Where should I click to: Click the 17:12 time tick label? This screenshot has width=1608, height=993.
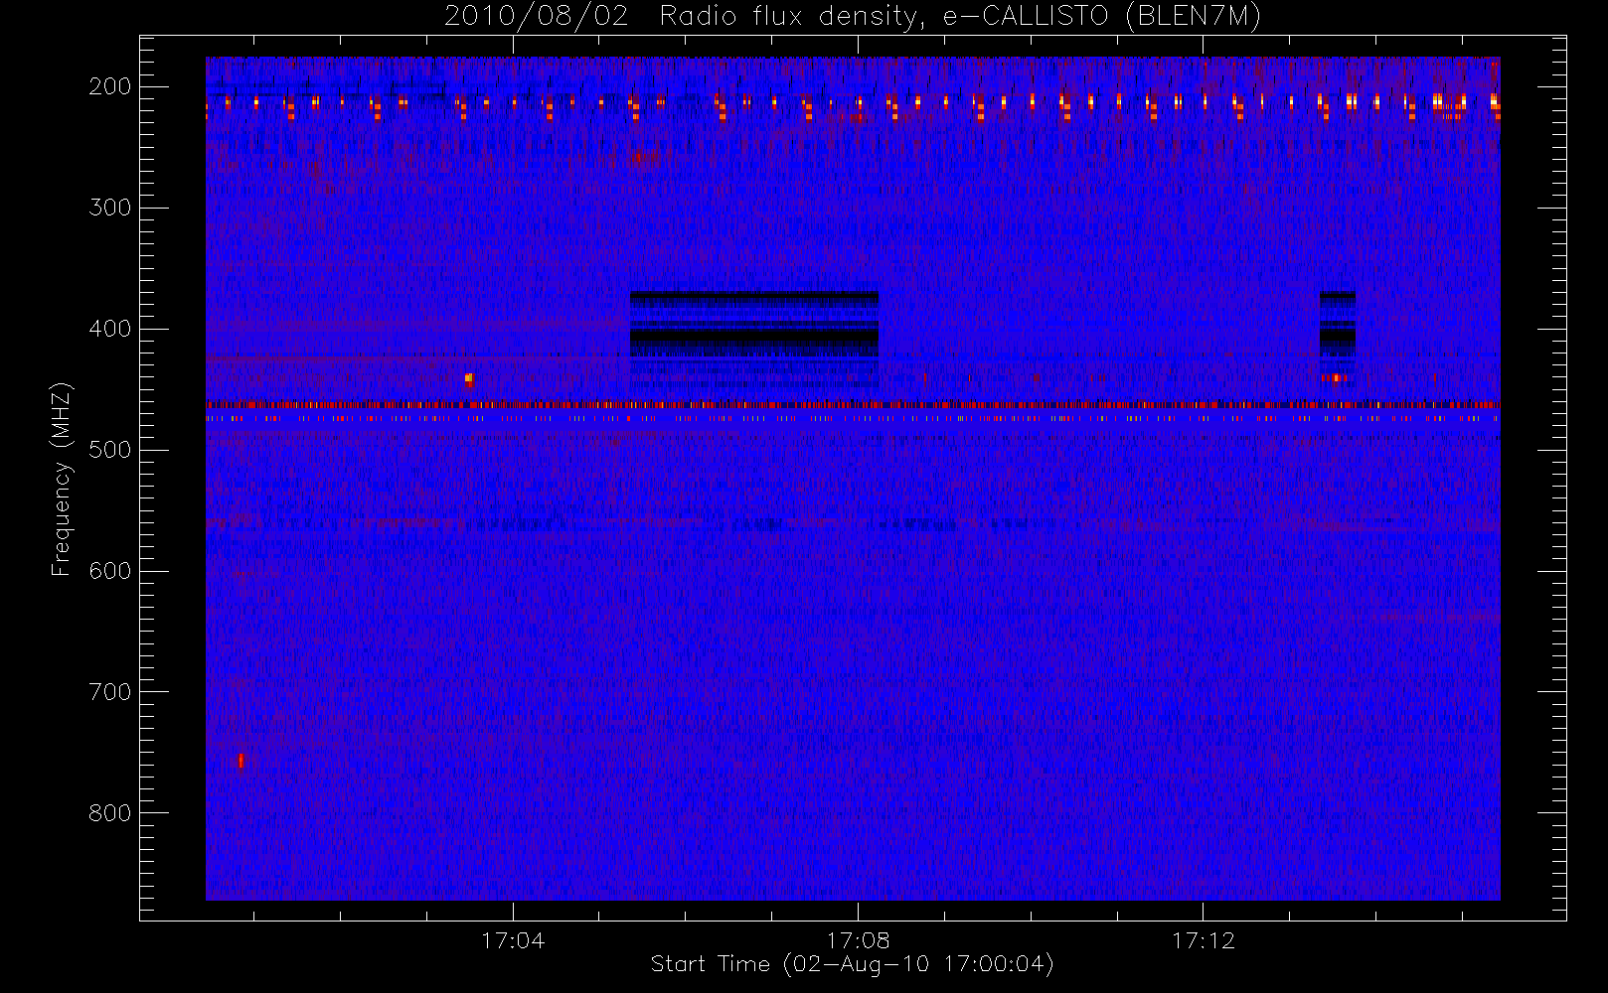pyautogui.click(x=1203, y=940)
